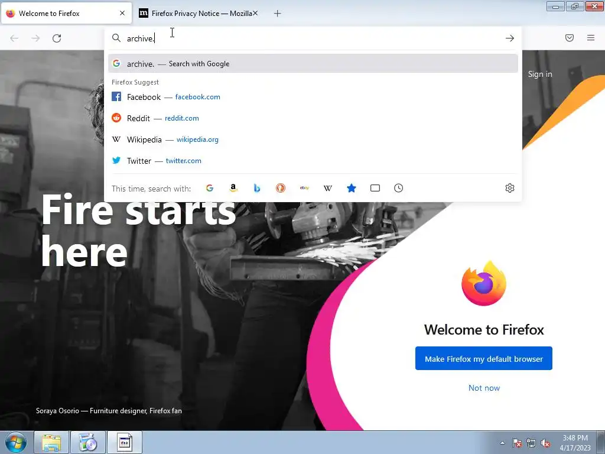
Task: Open Save to Pocket icon
Action: [x=570, y=38]
